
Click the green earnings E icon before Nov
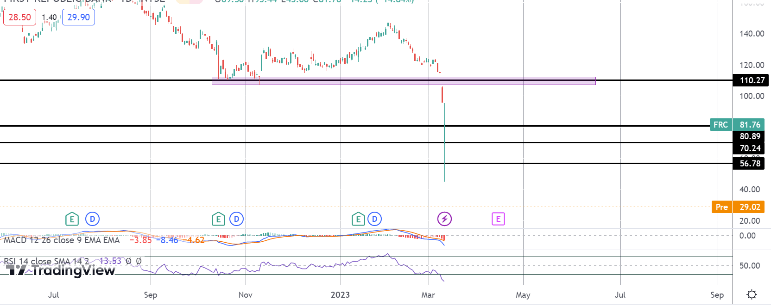click(x=218, y=219)
